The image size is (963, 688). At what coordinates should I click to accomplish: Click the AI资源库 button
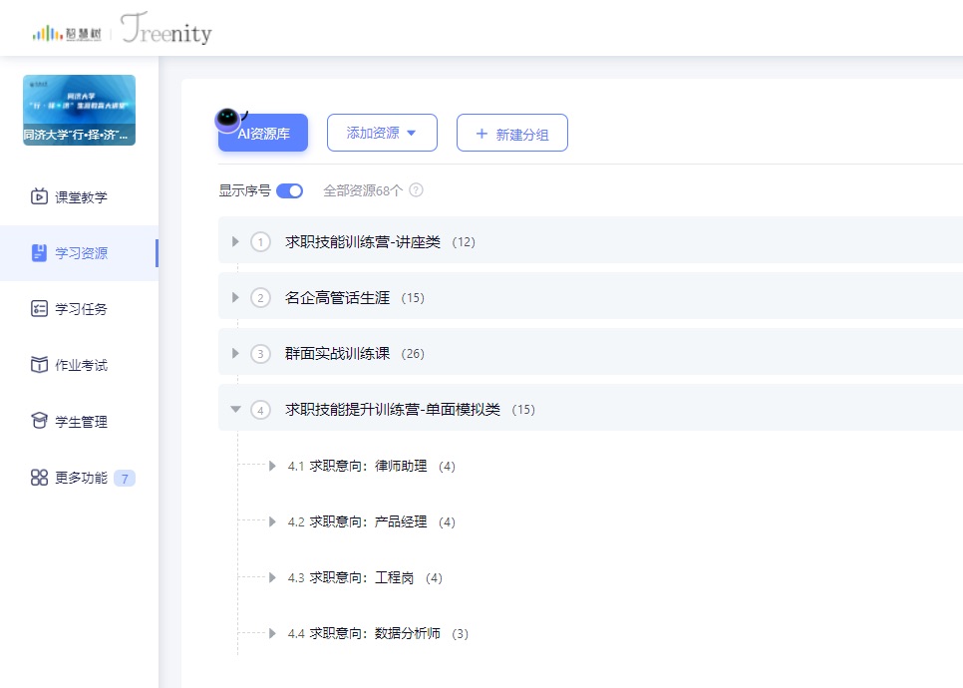tap(263, 134)
